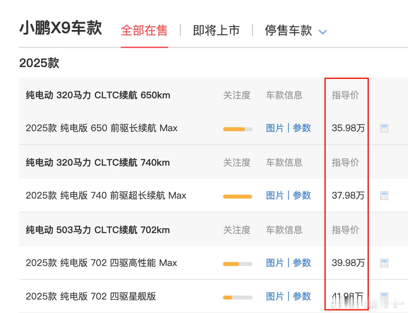The image size is (408, 313).
Task: Click group header 纯电动 320马力 CLTC续航 740km
Action: [98, 162]
